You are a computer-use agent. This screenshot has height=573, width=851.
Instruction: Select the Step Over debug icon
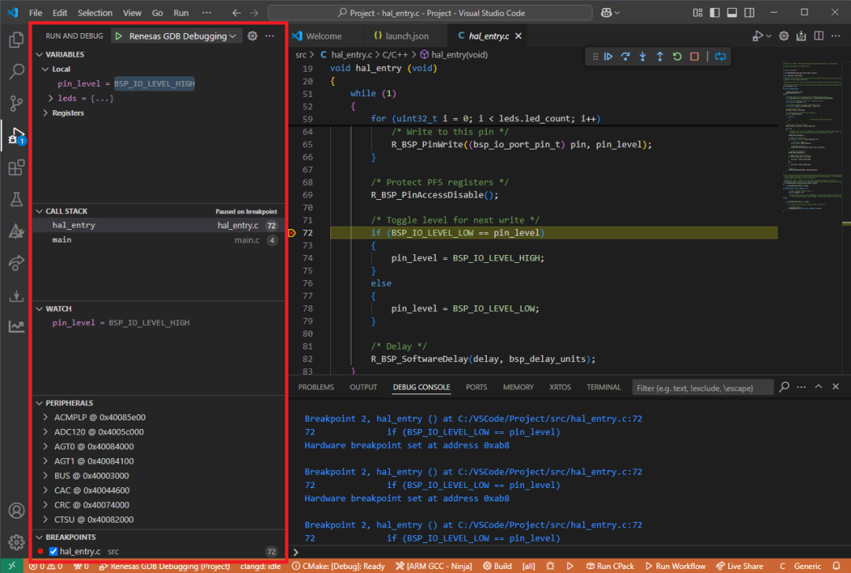[x=625, y=56]
